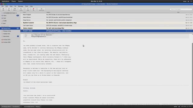Click the three-dots indicator in the top panel
Screen dimensions: 193x108
pyautogui.click(x=185, y=1)
